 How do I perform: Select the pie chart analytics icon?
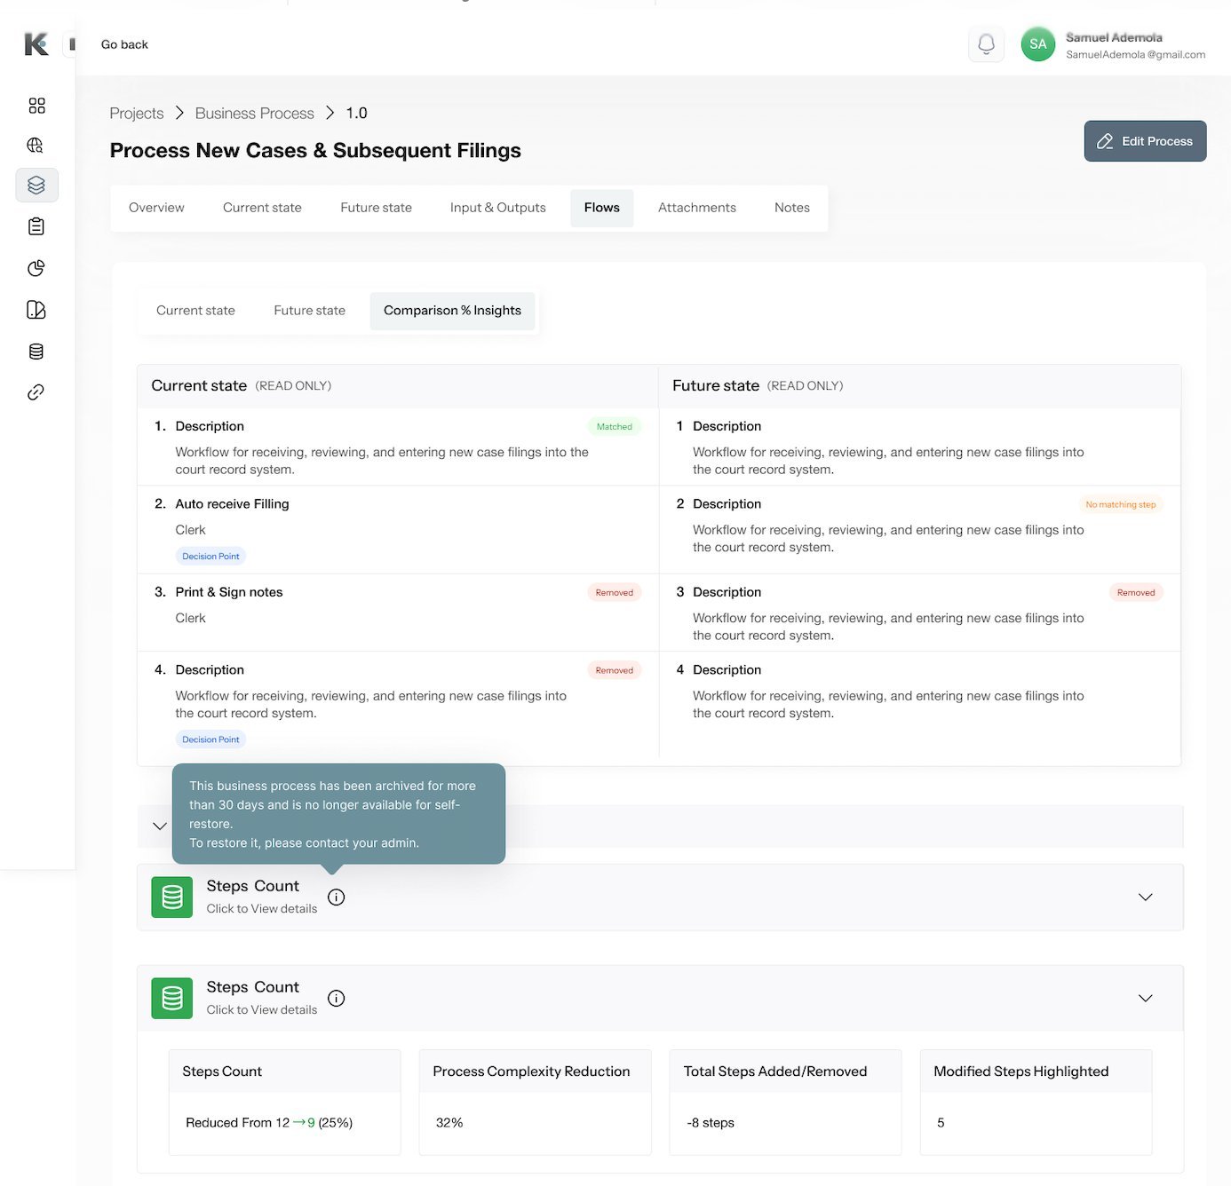point(36,268)
